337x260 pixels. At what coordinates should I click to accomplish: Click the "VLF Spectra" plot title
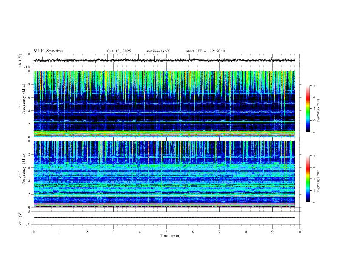pyautogui.click(x=48, y=51)
